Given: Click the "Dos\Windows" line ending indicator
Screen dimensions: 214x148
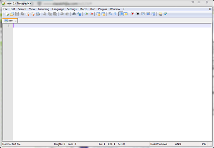Looking at the screenshot, I should (159, 144).
